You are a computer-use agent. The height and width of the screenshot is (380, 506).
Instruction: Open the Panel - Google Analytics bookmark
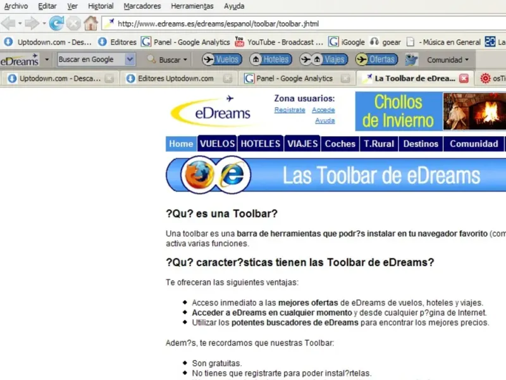[185, 42]
